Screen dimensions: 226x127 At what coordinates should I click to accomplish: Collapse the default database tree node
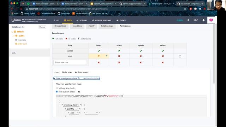point(13,32)
